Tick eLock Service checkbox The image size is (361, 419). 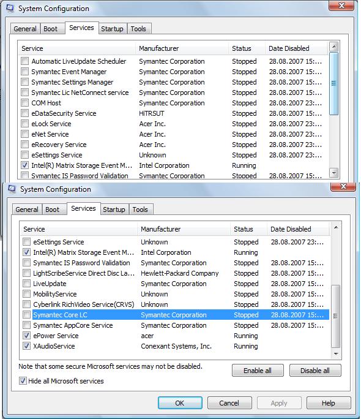click(25, 124)
